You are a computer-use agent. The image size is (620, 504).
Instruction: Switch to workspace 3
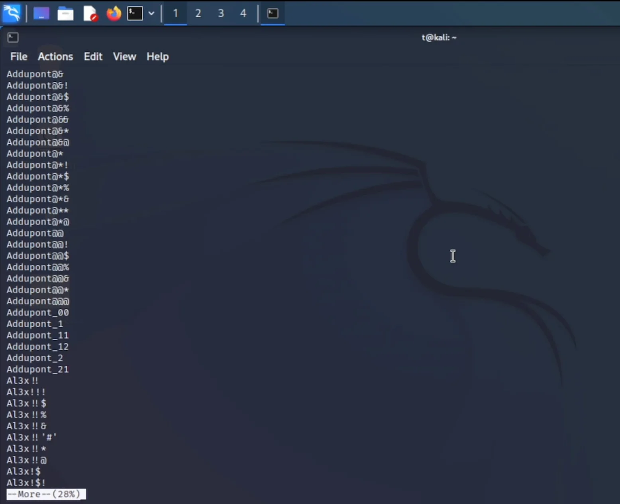pyautogui.click(x=221, y=14)
